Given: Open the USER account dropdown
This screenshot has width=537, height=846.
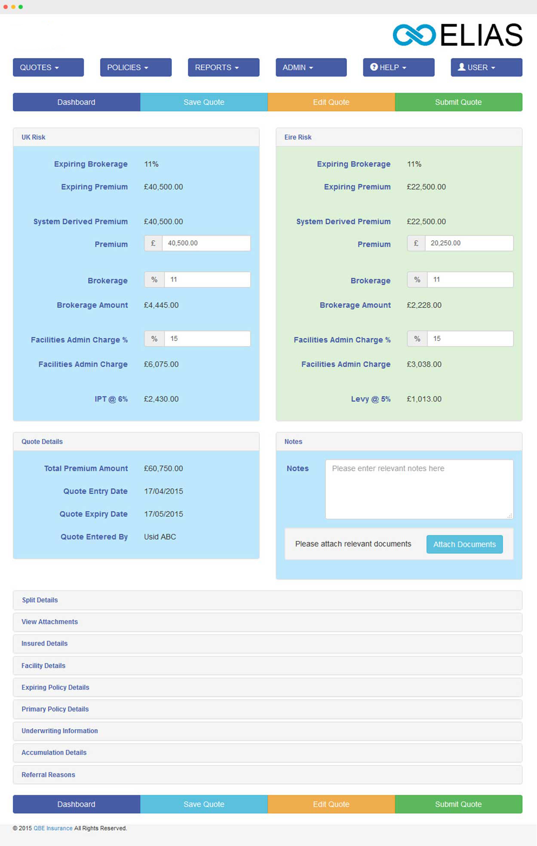Looking at the screenshot, I should coord(486,68).
